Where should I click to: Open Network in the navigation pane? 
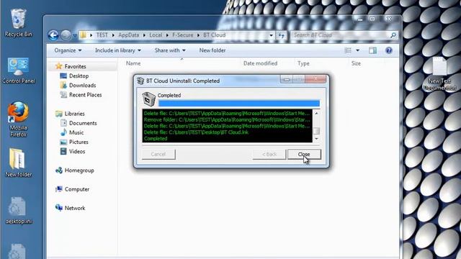[x=75, y=208]
